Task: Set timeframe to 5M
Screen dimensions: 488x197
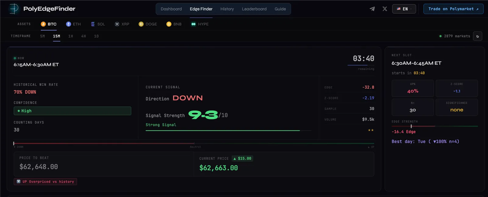Action: (42, 36)
